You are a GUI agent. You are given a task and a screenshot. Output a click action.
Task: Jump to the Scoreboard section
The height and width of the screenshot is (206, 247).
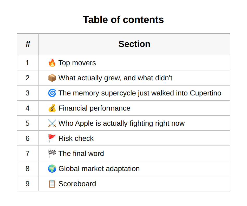point(77,184)
